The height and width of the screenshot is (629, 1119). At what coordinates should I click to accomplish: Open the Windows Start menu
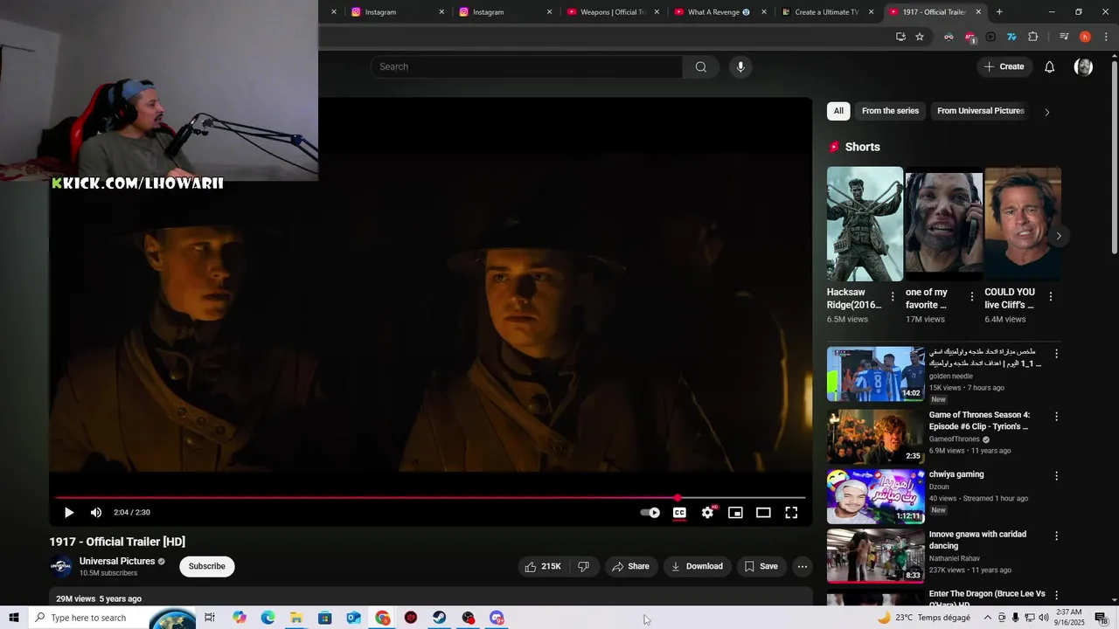click(14, 618)
